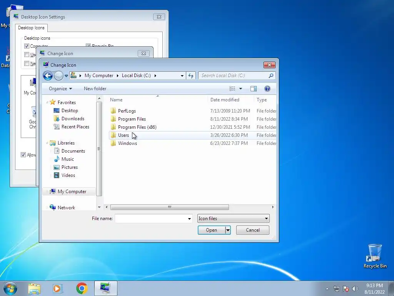Sort by the Name column header
Viewport: 394px width, 296px height.
click(x=157, y=100)
